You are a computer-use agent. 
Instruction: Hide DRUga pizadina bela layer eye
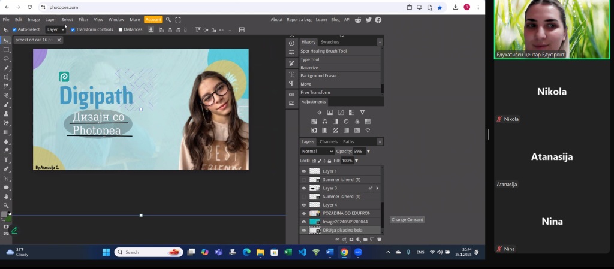[303, 231]
